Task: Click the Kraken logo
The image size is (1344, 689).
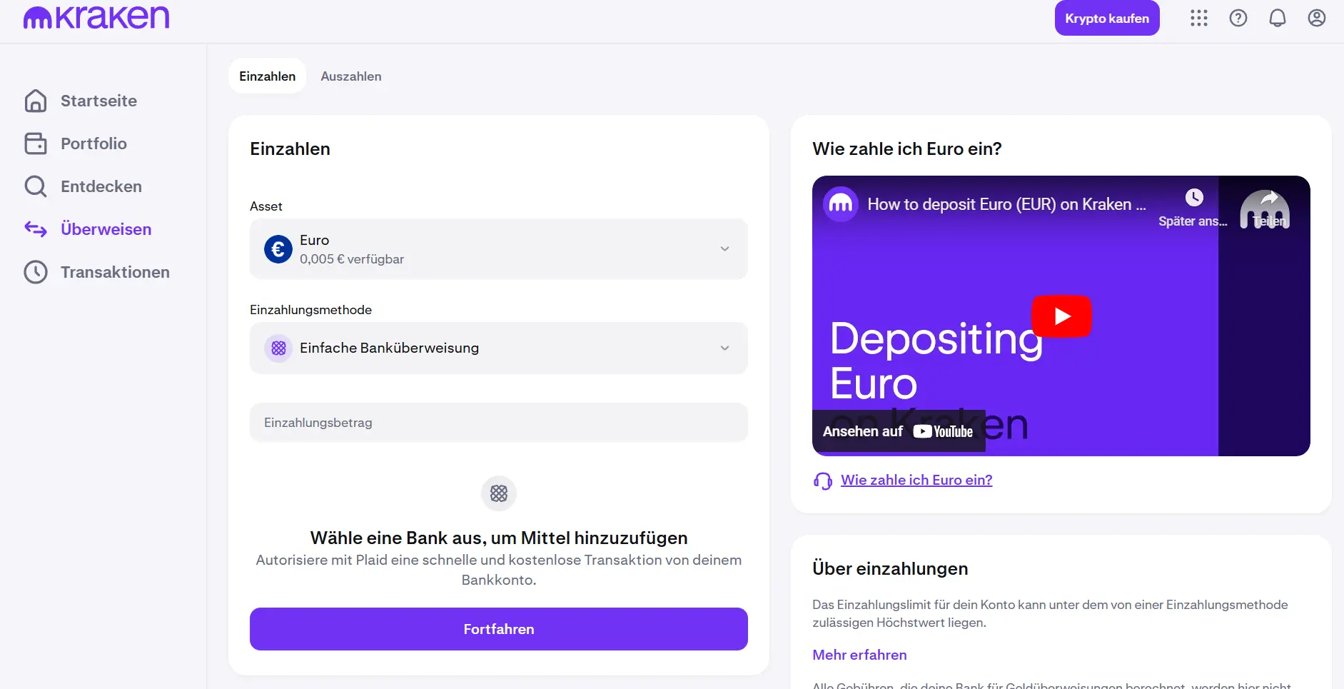Action: click(x=96, y=17)
